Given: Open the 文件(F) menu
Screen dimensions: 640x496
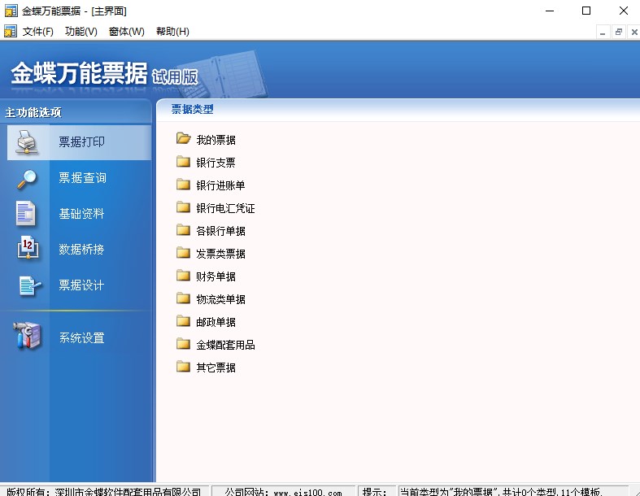Looking at the screenshot, I should point(37,32).
